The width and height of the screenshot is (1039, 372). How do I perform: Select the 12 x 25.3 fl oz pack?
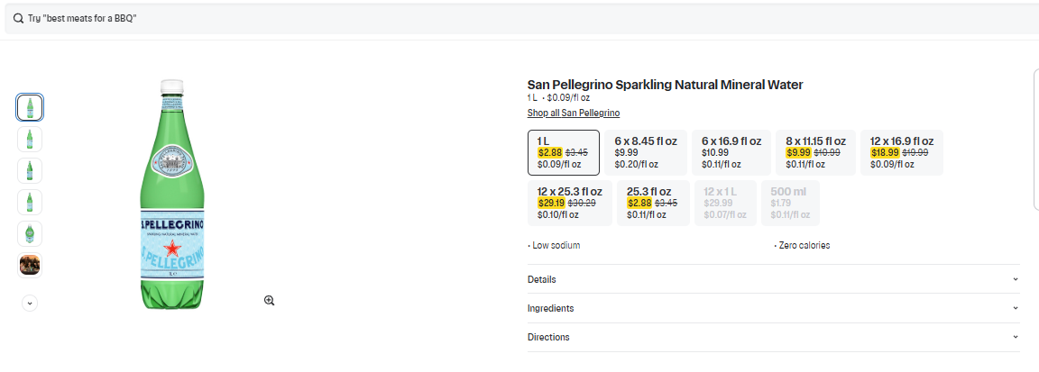click(x=570, y=203)
